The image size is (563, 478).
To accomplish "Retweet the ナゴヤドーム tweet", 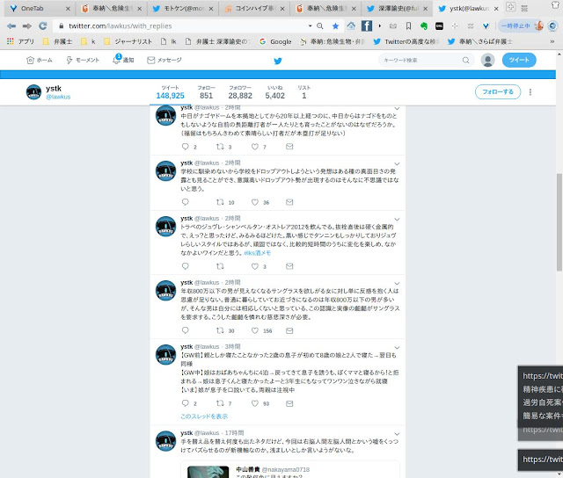I will pos(220,147).
